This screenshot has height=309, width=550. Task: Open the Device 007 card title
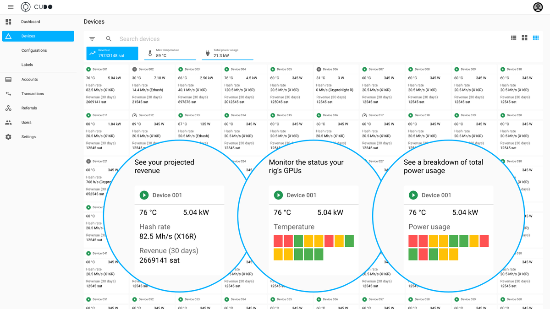376,69
